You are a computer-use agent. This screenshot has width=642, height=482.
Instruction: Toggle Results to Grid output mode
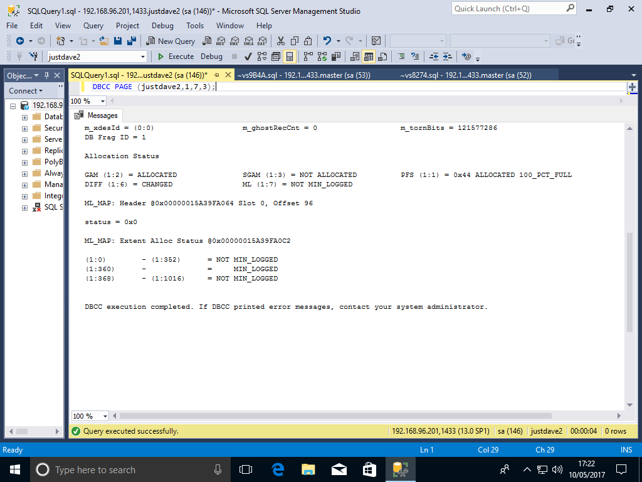tap(369, 56)
